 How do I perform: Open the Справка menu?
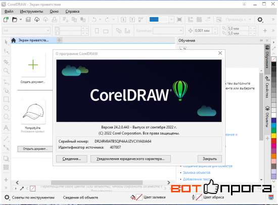point(72,11)
